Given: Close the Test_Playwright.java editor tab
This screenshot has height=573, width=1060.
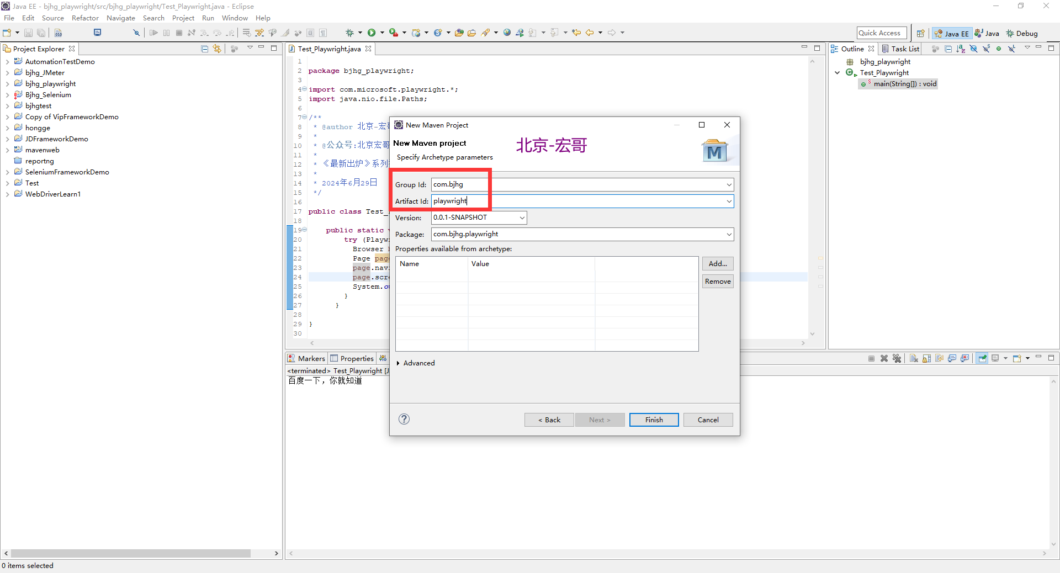Looking at the screenshot, I should pyautogui.click(x=368, y=49).
